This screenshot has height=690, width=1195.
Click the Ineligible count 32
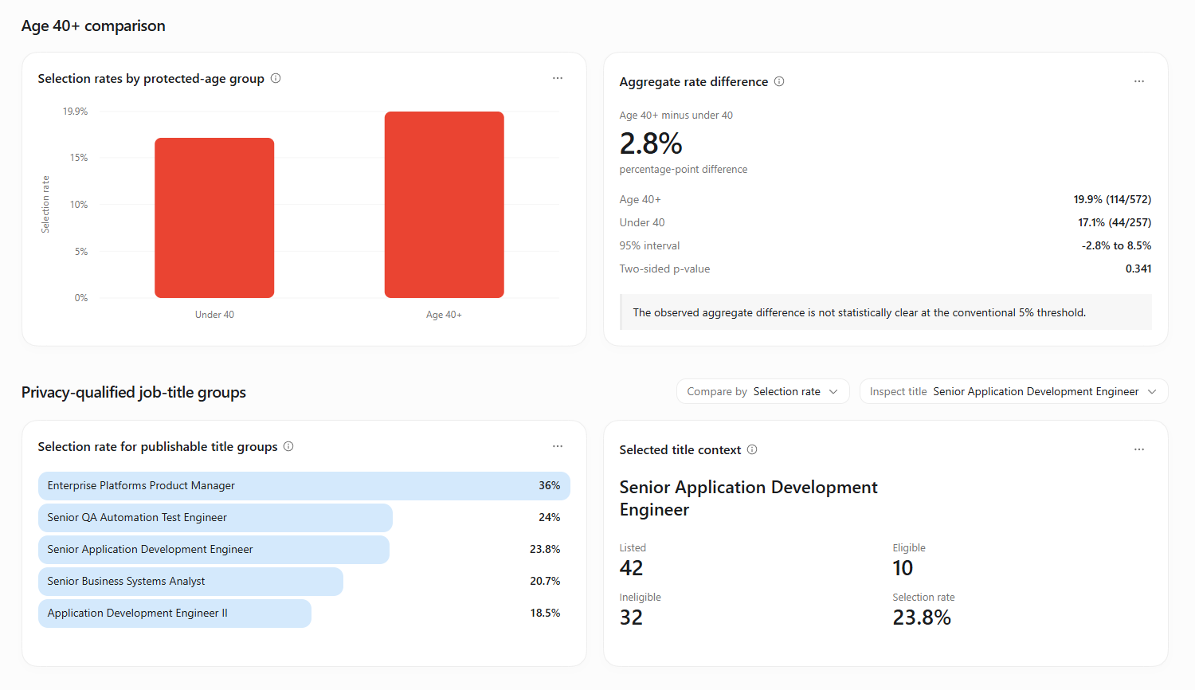pyautogui.click(x=631, y=617)
